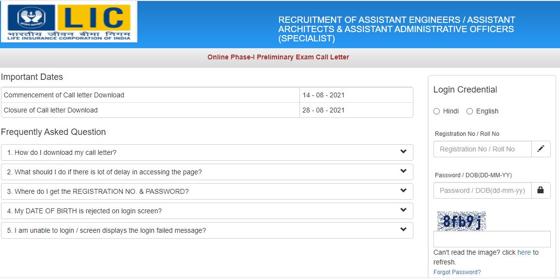Open FAQ 'How do I download my call letter?'

pyautogui.click(x=62, y=152)
